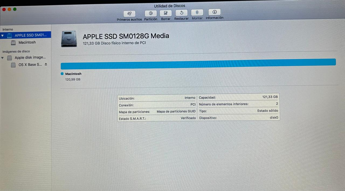This screenshot has width=345, height=191.
Task: Click the Tipo value Estado sólido
Action: 268,111
